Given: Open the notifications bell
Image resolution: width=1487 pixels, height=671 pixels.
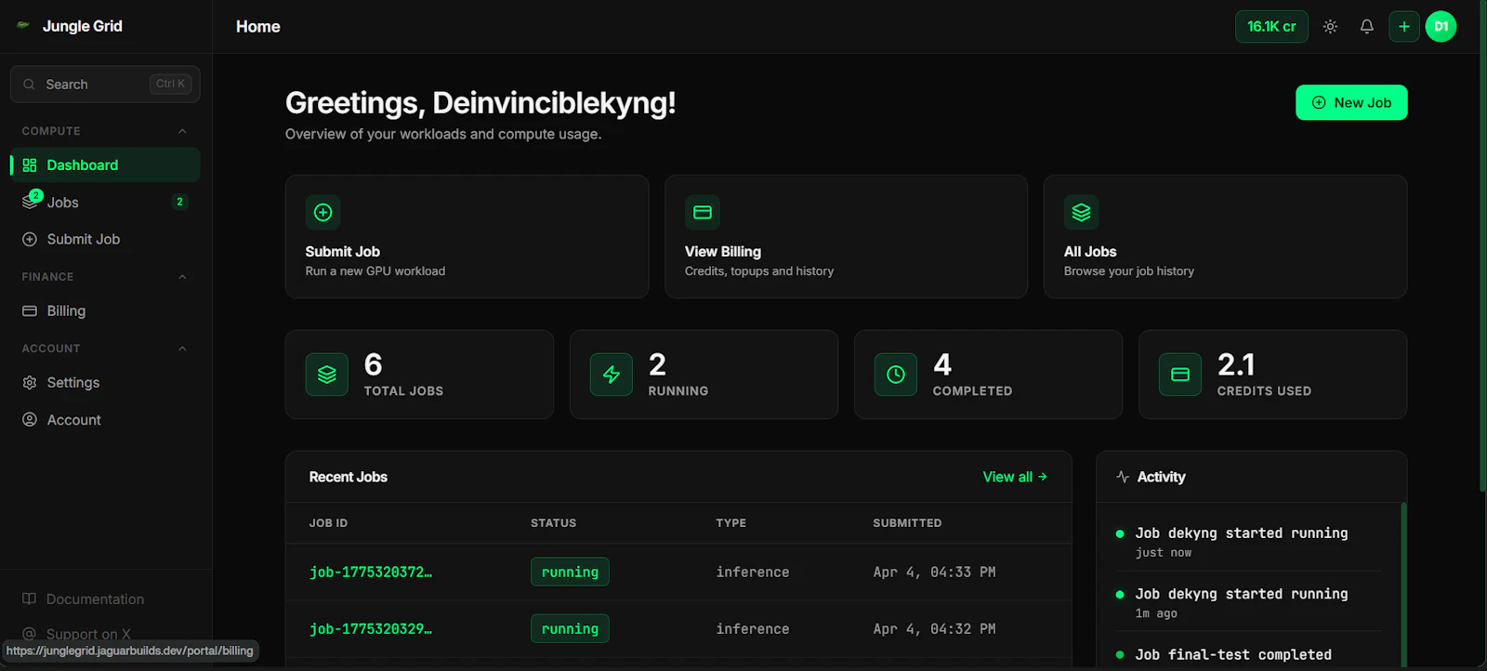Looking at the screenshot, I should pos(1366,27).
